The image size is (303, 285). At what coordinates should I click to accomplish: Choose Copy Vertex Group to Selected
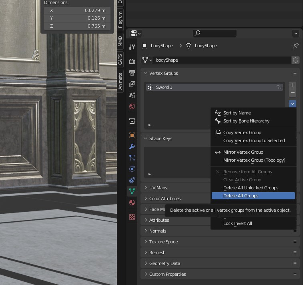(x=253, y=140)
